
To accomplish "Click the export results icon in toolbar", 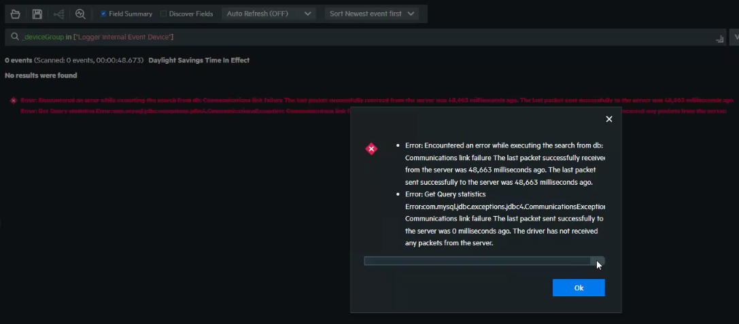I will click(59, 14).
